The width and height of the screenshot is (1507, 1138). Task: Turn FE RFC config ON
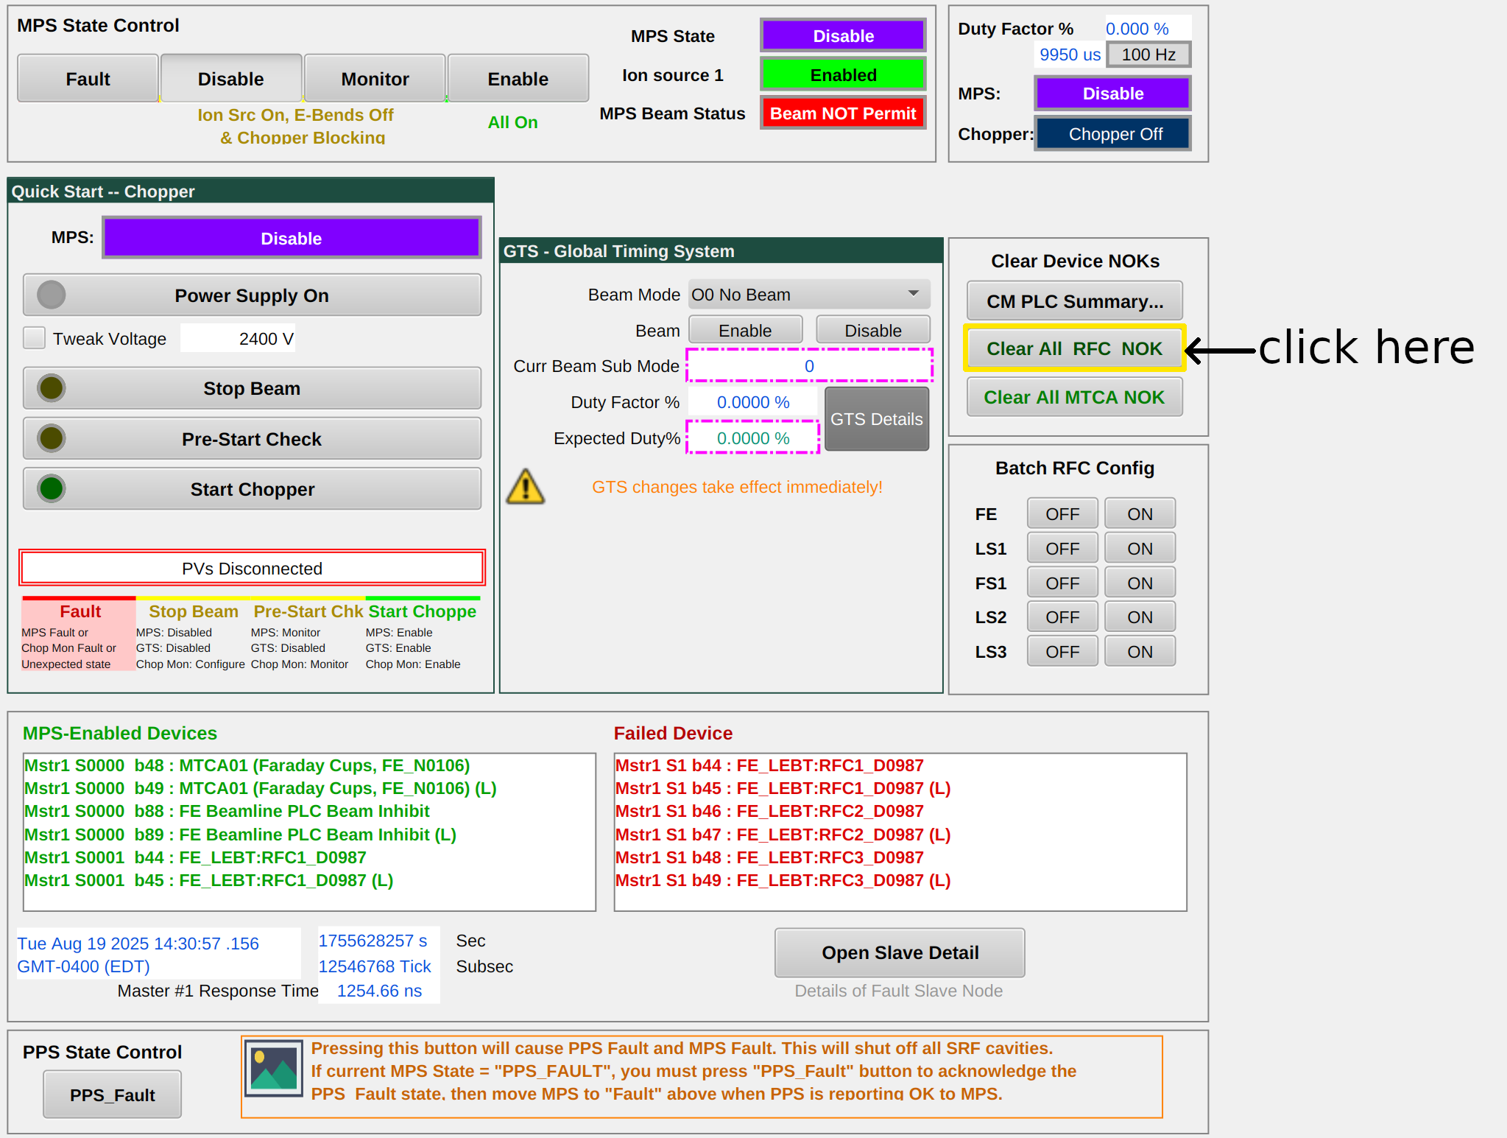(1139, 514)
